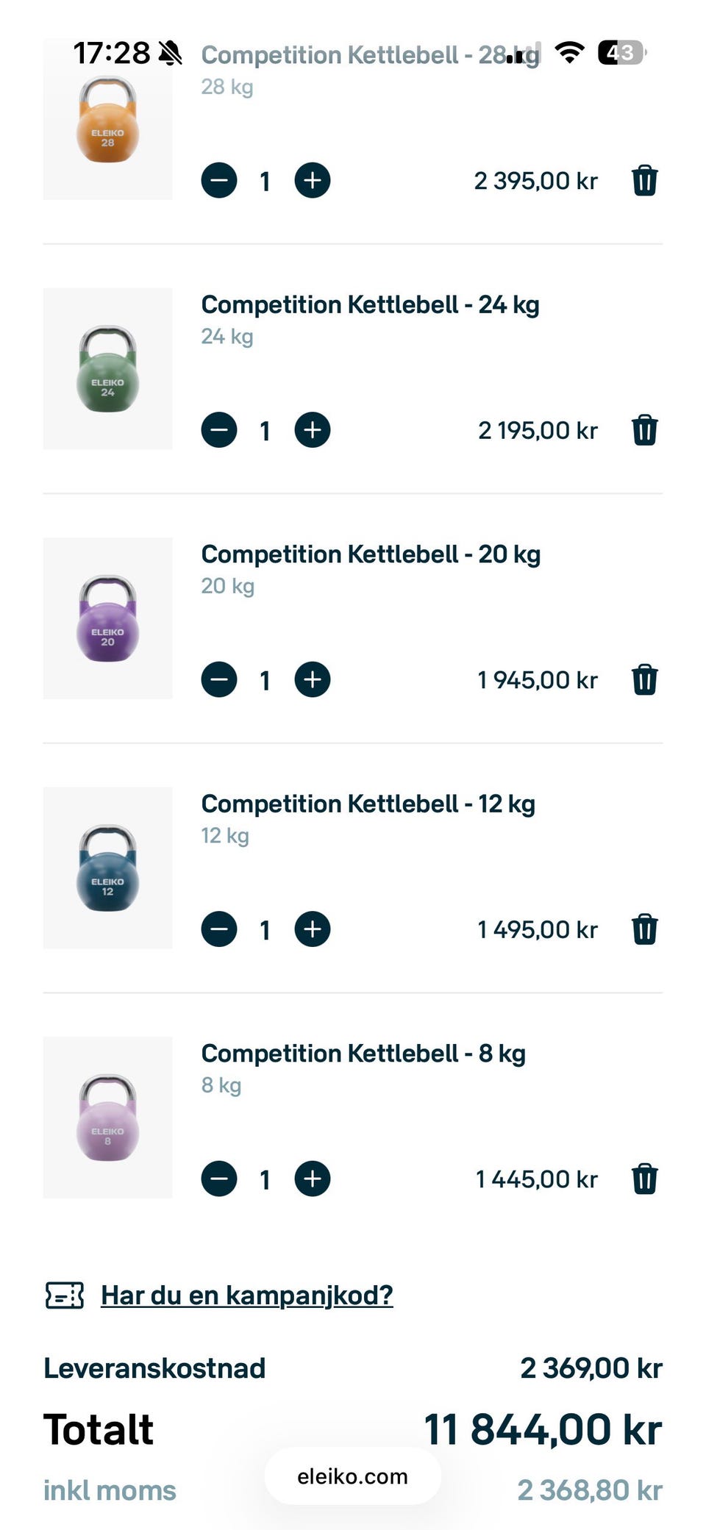The image size is (706, 1530).
Task: Delete the 28 kg kettlebell from cart
Action: tap(644, 181)
